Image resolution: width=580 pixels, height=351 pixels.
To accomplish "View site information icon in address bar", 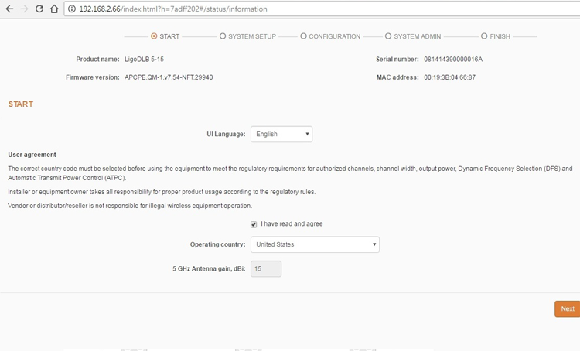I will (x=72, y=9).
